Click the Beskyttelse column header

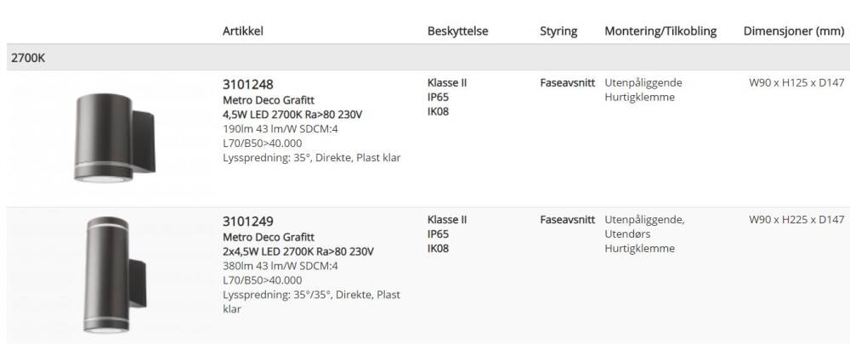click(457, 31)
